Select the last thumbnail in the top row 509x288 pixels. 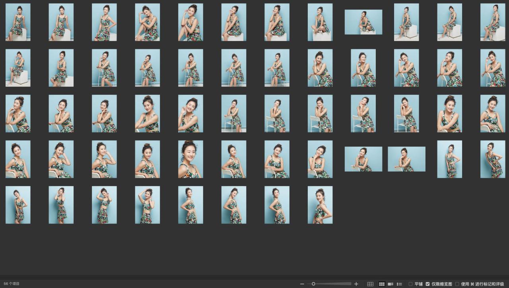tap(493, 22)
